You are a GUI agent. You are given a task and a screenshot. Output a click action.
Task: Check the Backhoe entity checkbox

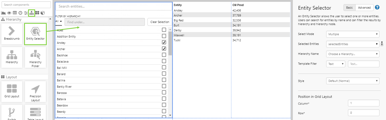coord(164,55)
